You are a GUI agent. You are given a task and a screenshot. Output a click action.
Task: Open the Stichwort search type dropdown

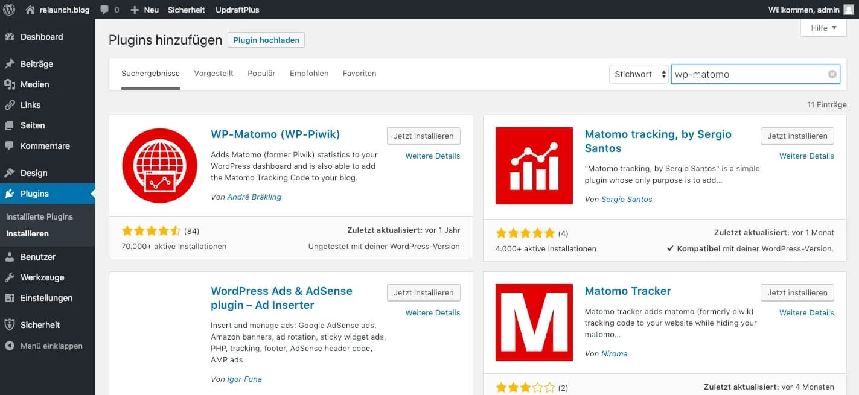click(639, 74)
